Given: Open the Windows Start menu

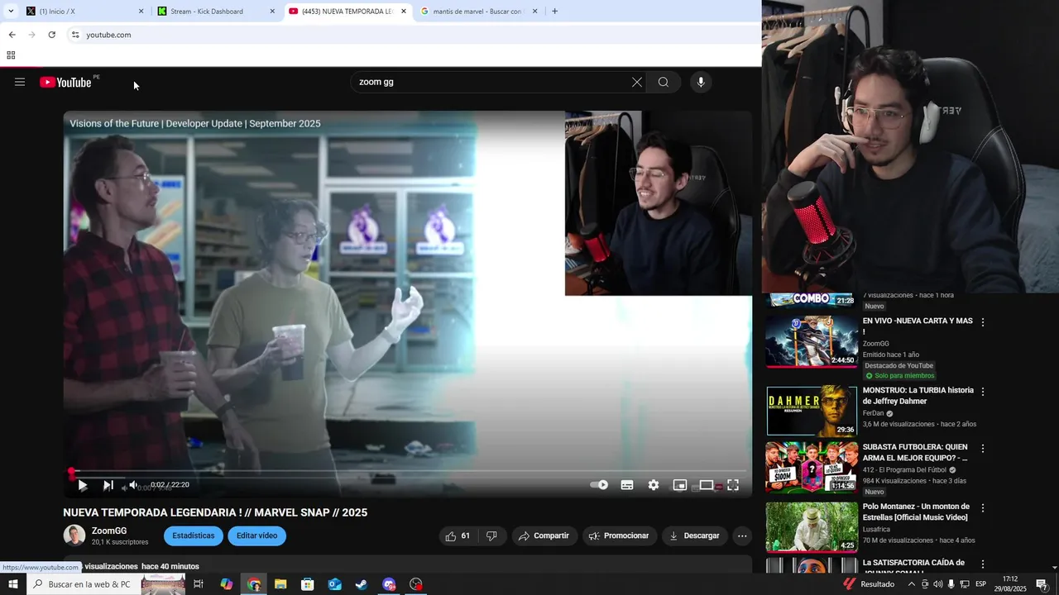Looking at the screenshot, I should pyautogui.click(x=12, y=584).
